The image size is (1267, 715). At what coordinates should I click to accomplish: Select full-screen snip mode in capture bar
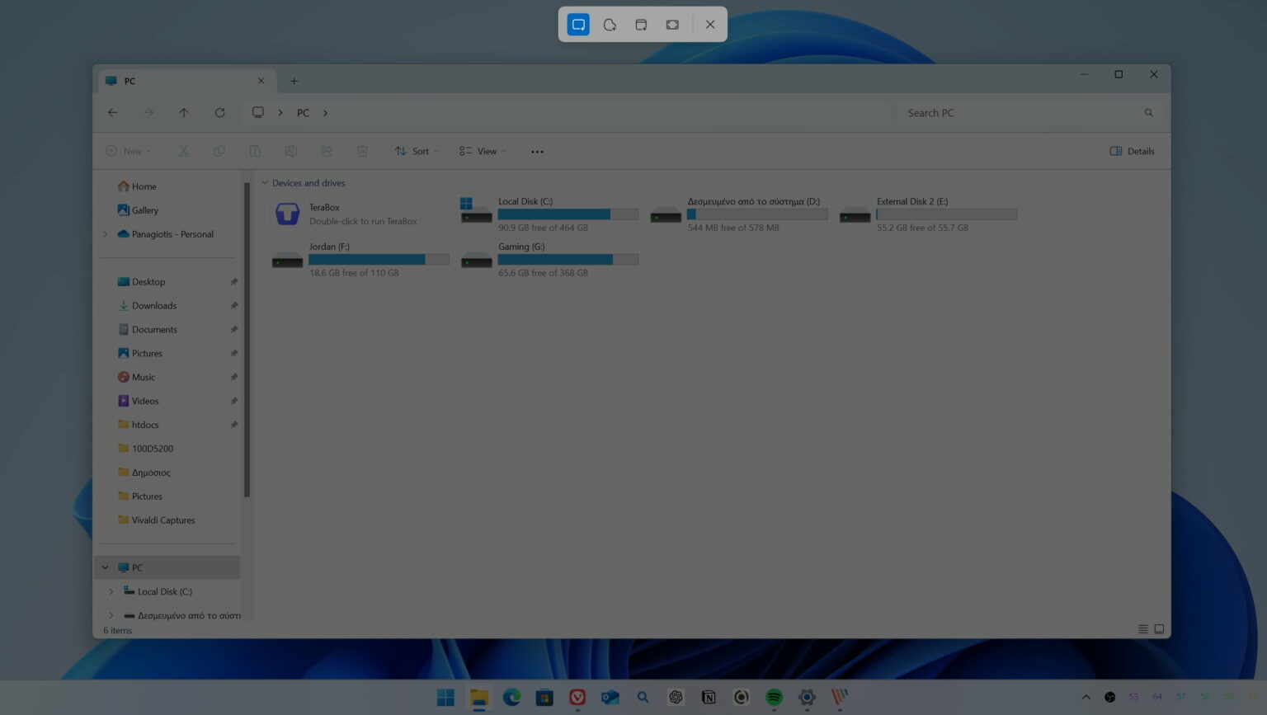(671, 25)
